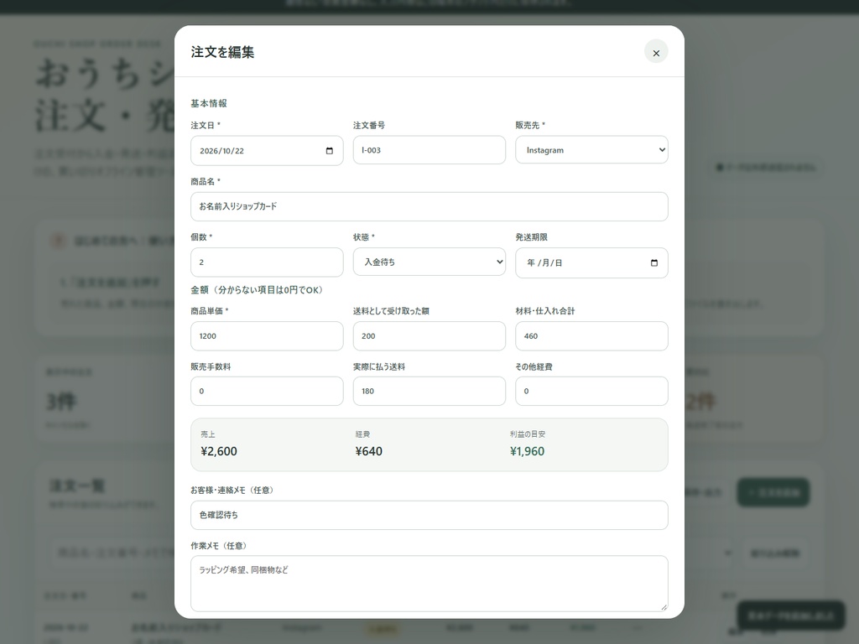Close the 注文を編集 dialog with the X button

tap(656, 52)
